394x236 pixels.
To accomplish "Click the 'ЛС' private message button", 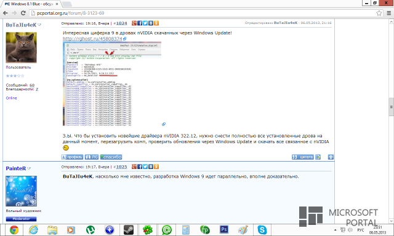I will click(x=92, y=157).
